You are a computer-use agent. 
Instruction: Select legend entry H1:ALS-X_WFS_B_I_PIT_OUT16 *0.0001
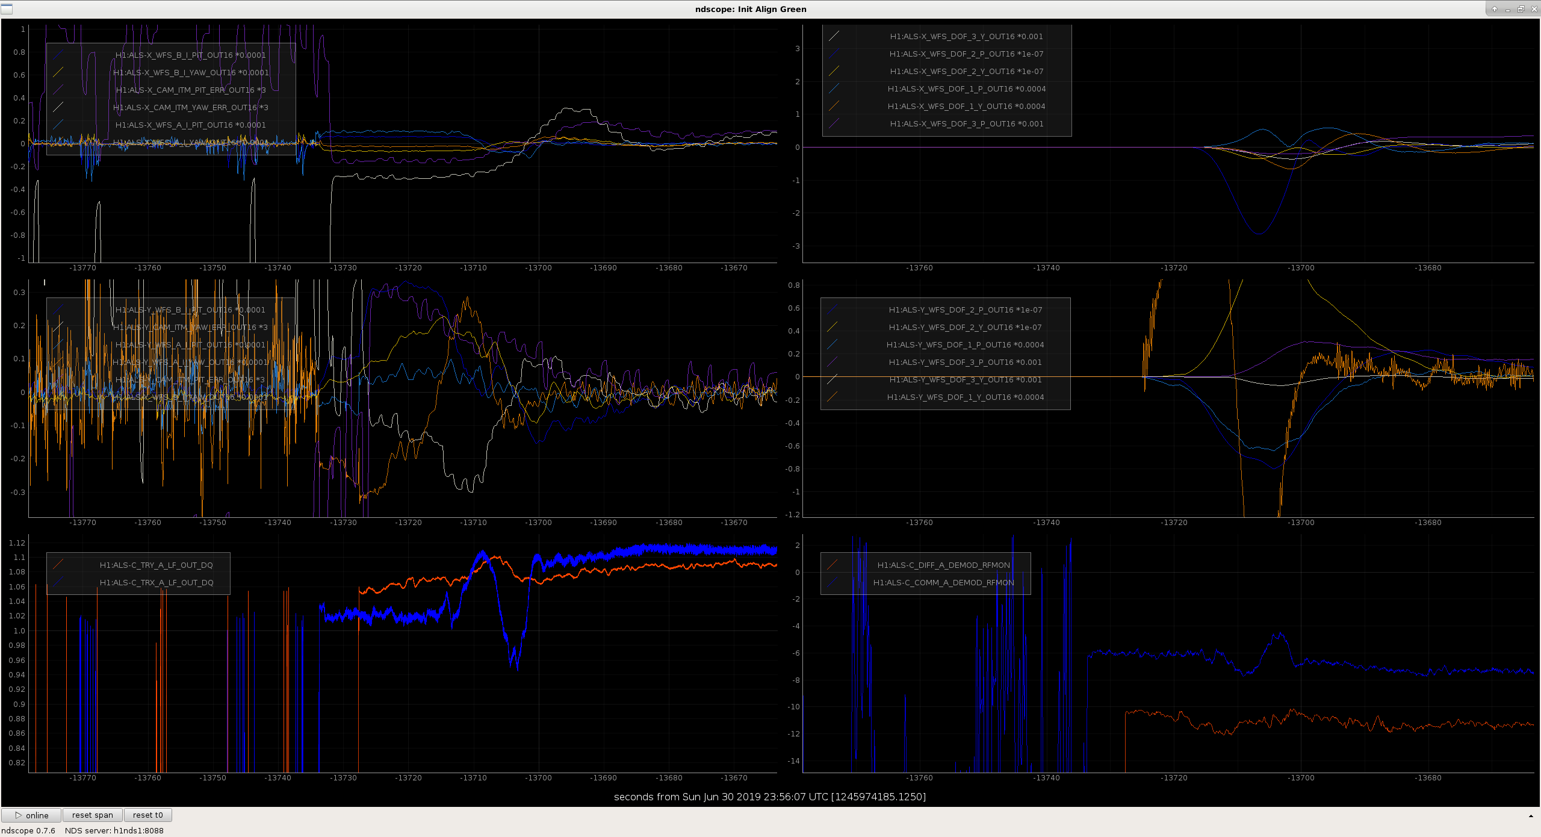190,55
